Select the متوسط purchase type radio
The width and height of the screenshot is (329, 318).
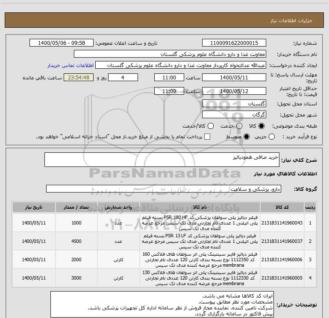click(x=247, y=137)
